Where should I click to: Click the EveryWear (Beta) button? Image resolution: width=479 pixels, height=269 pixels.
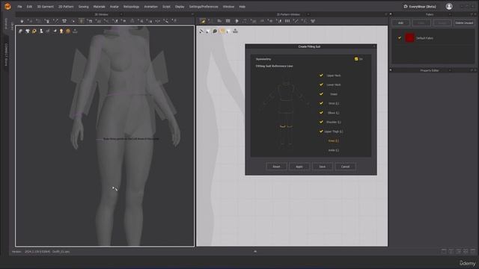pyautogui.click(x=420, y=7)
